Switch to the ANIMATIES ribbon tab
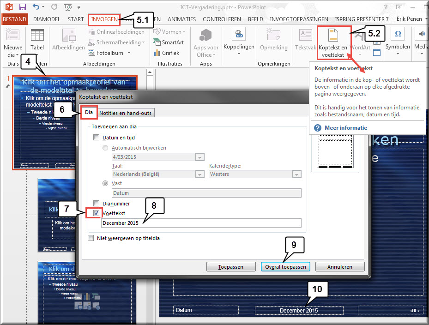Viewport: 429px width, 325px height. coord(181,19)
